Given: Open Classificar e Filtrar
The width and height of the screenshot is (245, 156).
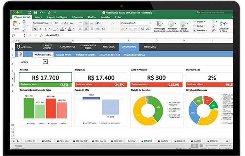Looking at the screenshot, I should (223, 27).
